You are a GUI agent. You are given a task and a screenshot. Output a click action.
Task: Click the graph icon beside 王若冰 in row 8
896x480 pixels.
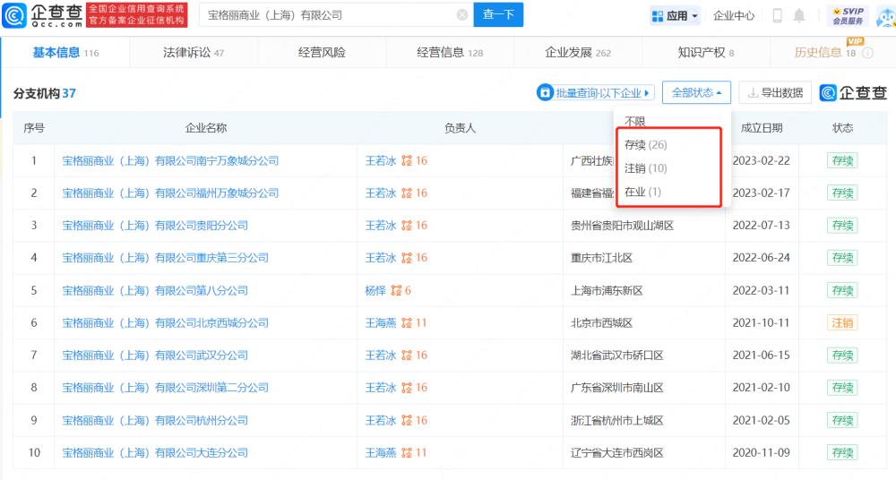pyautogui.click(x=406, y=388)
